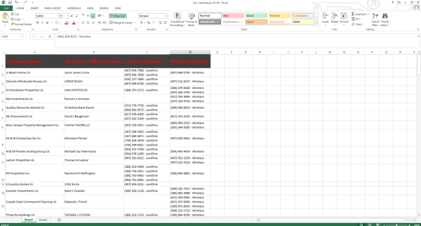This screenshot has width=421, height=226.
Task: Switch to the INSERT ribbon tab
Action: (34, 8)
